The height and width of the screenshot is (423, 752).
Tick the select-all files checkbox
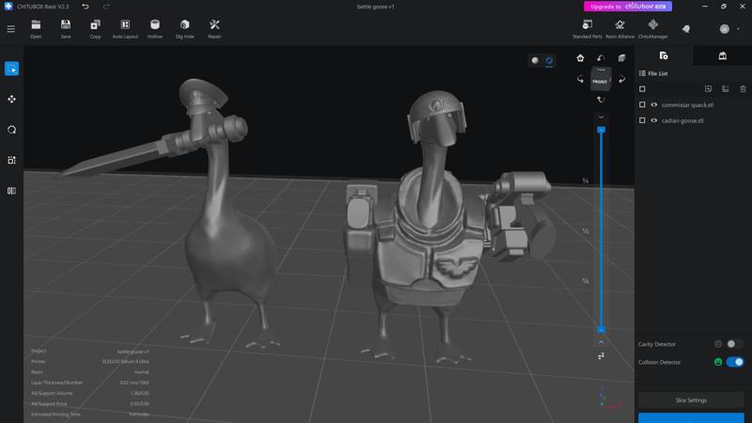click(x=642, y=89)
